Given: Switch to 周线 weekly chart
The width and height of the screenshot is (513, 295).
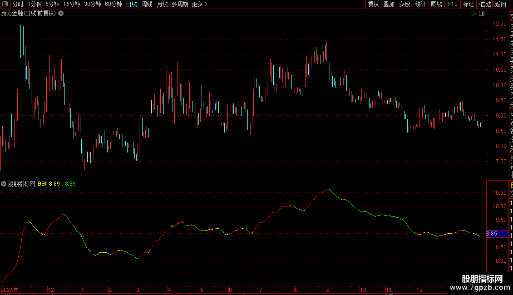Looking at the screenshot, I should coord(147,4).
